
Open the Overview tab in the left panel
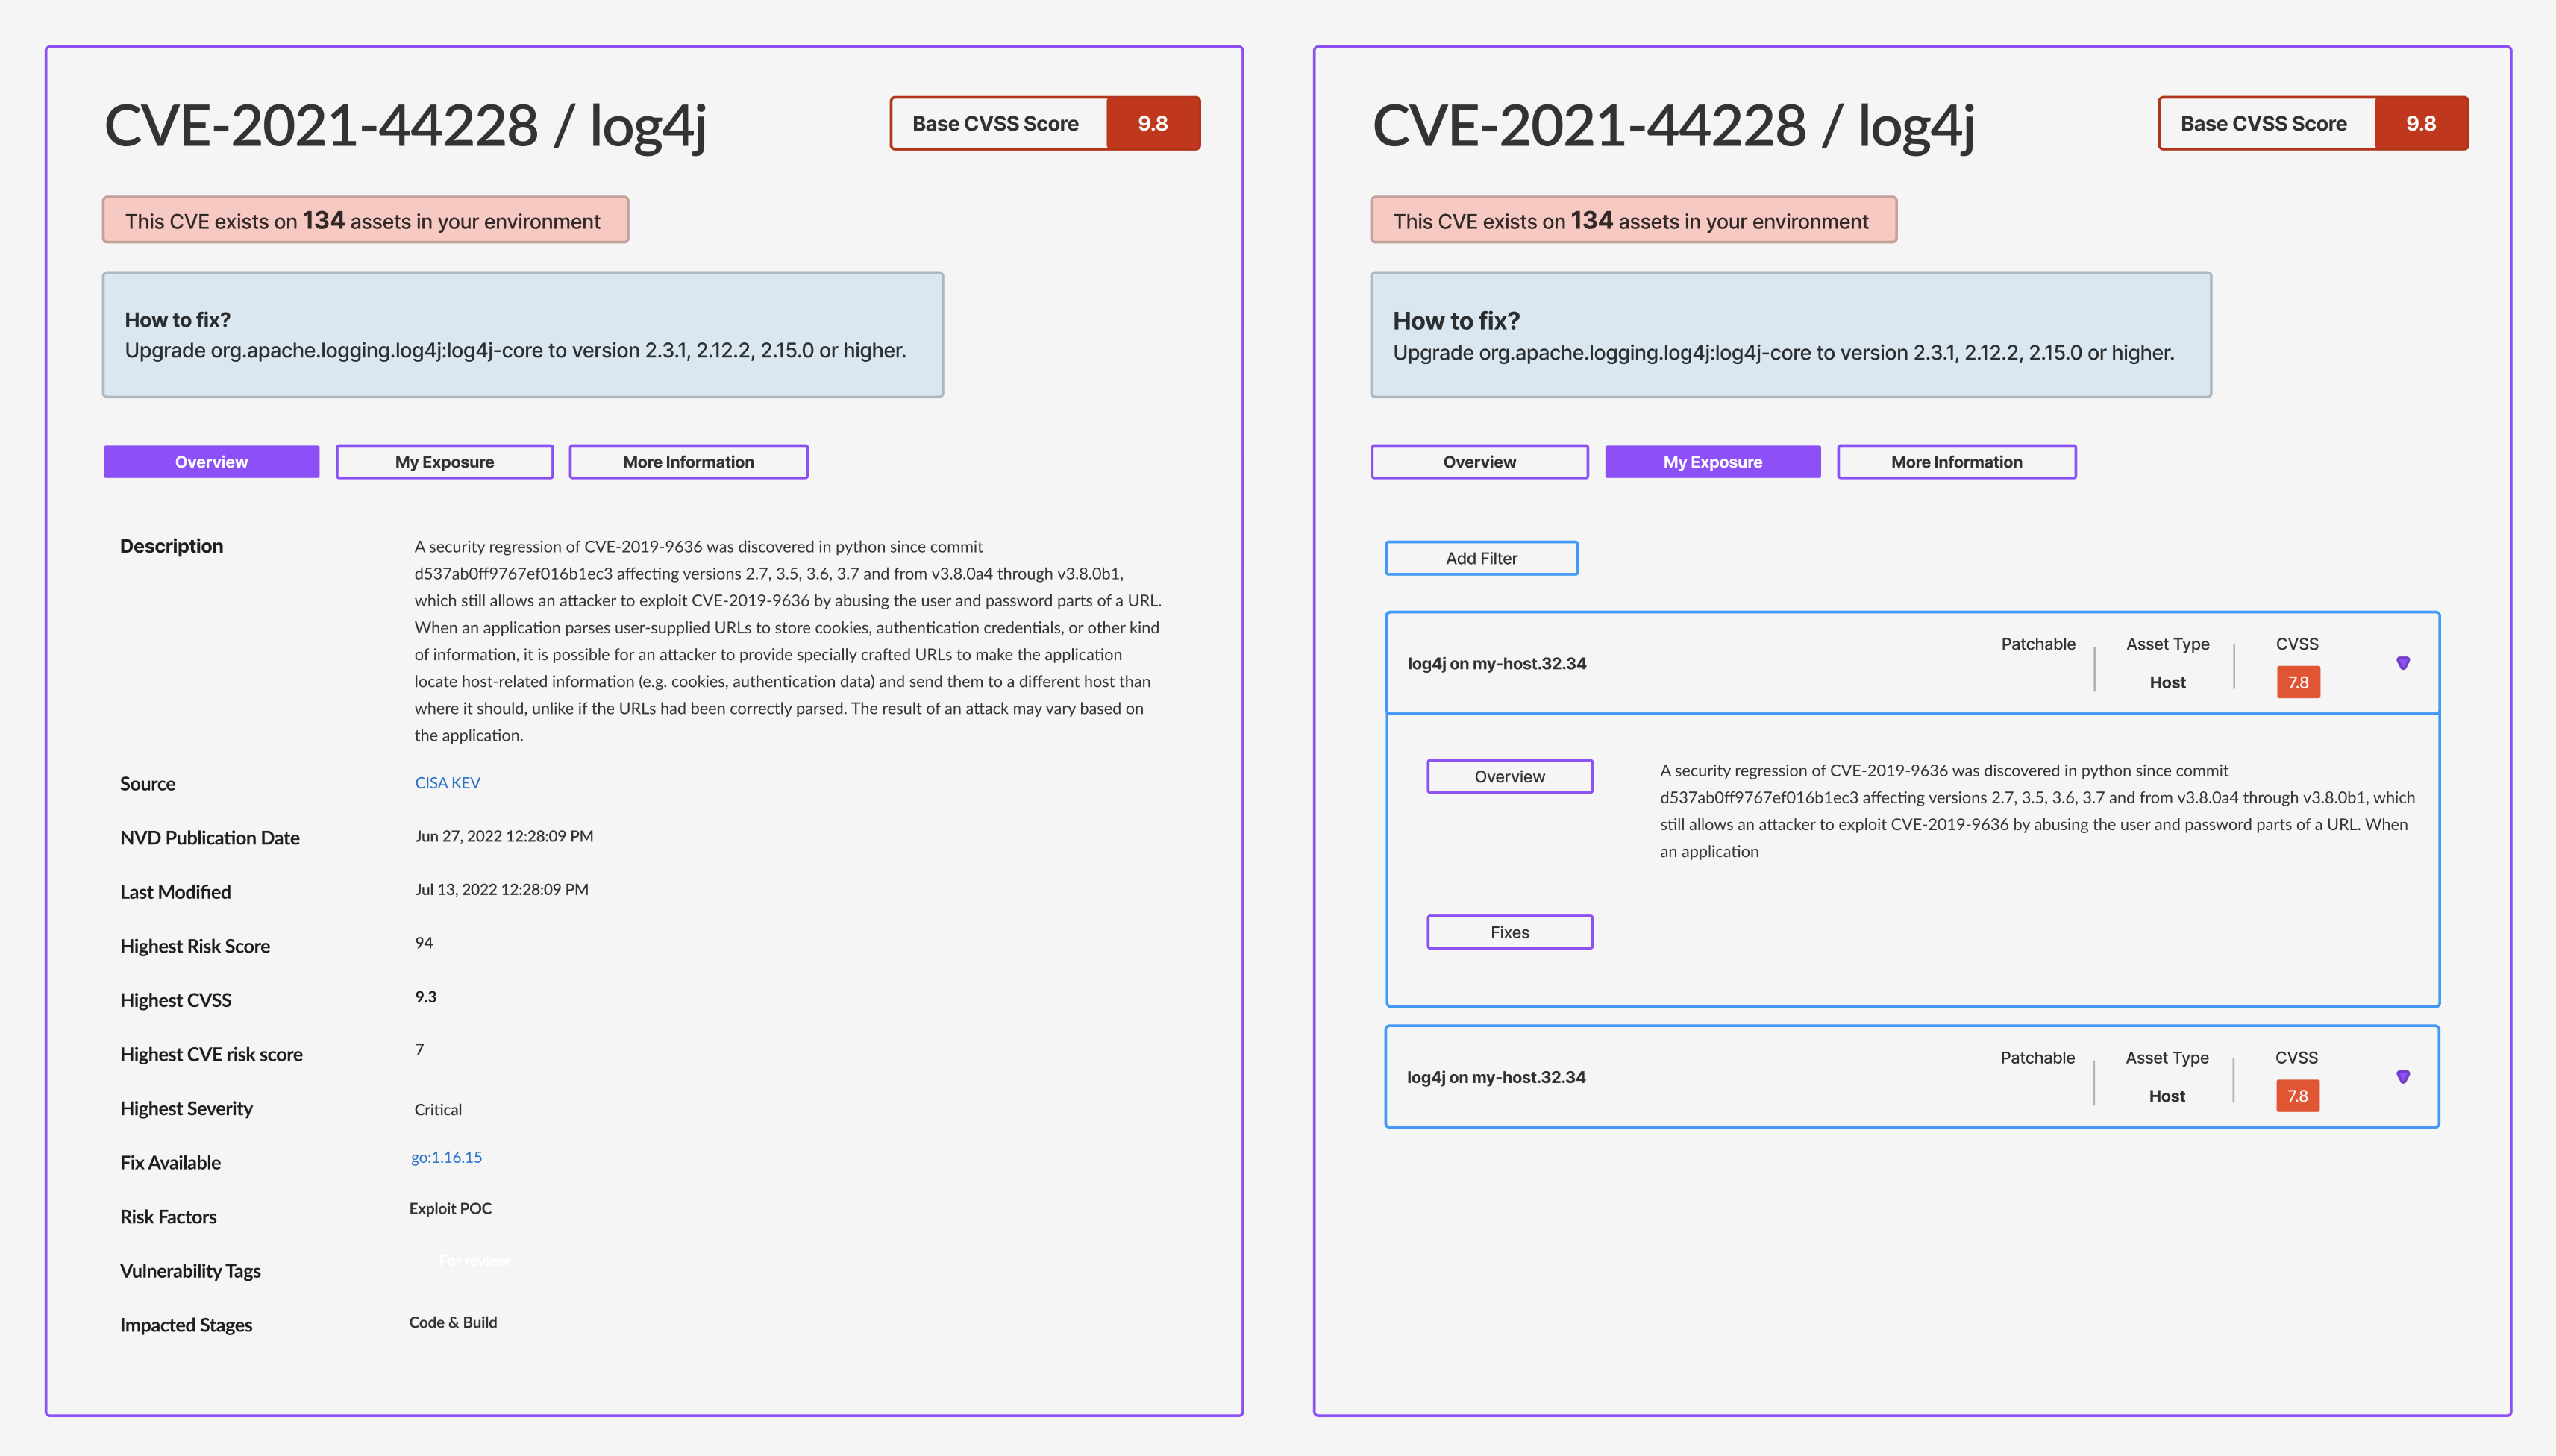[x=211, y=462]
